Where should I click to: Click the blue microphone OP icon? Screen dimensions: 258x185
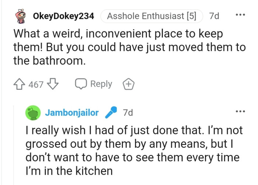click(x=111, y=113)
